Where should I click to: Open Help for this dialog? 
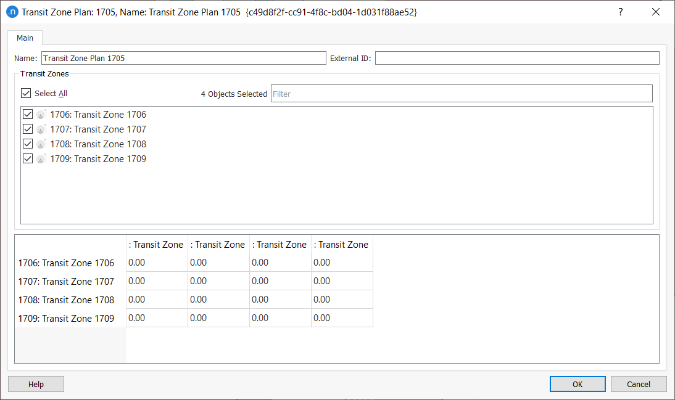tap(36, 384)
